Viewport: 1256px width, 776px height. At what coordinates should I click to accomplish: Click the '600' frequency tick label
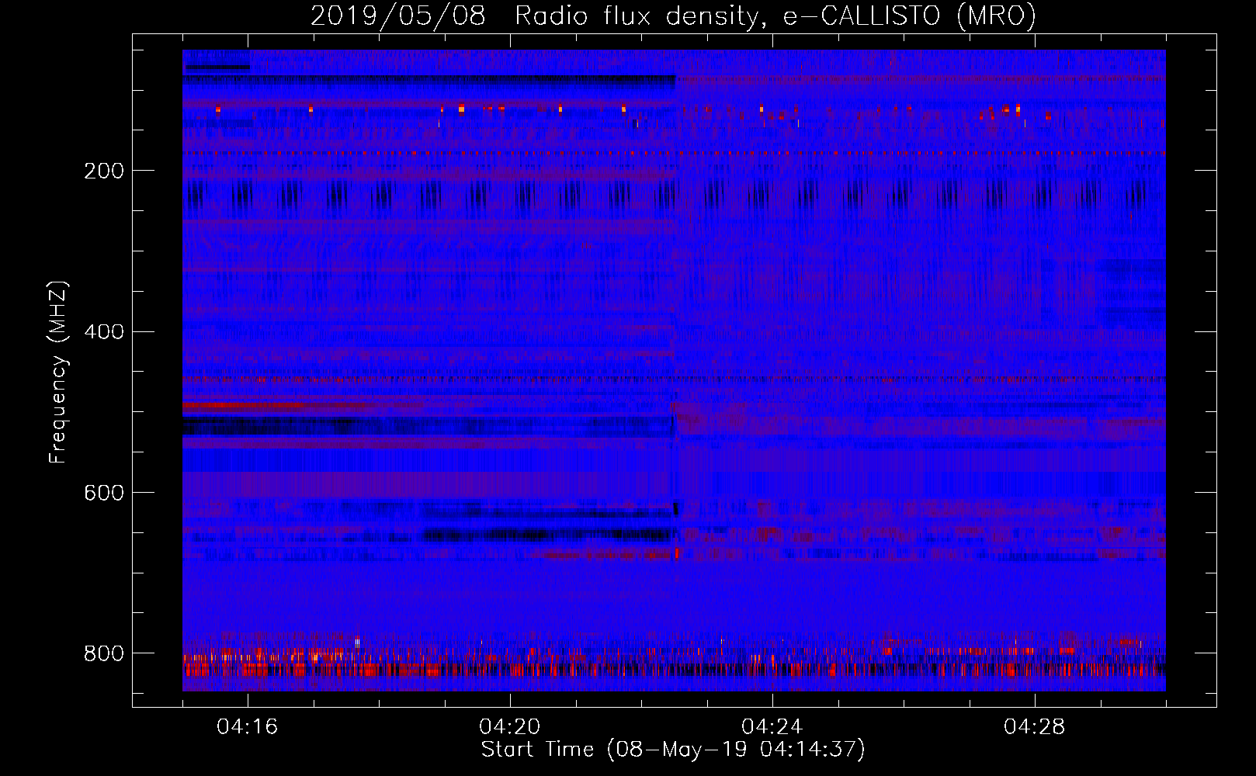point(103,493)
